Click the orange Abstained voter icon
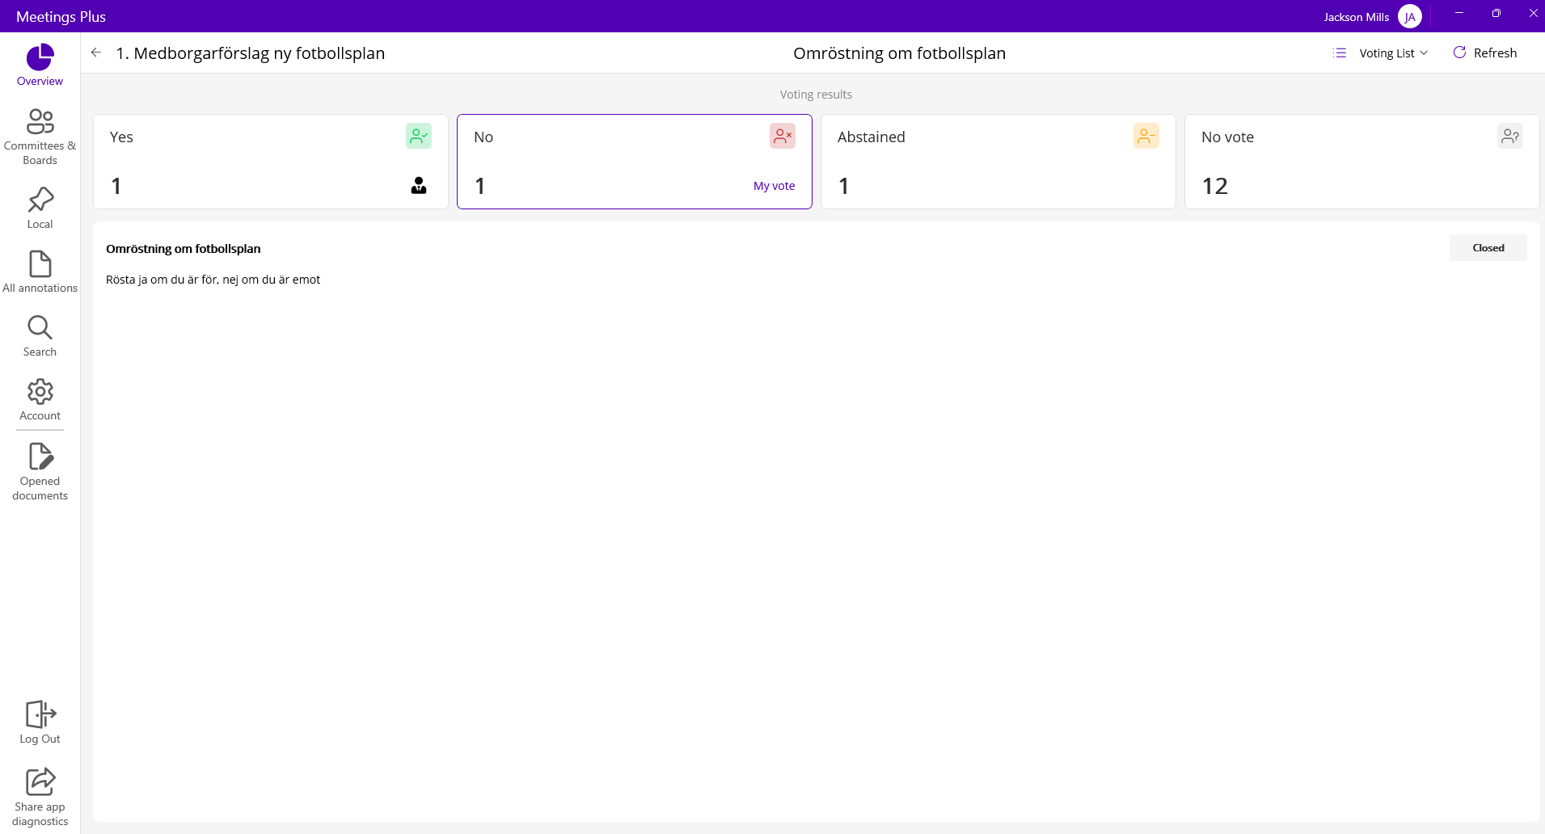 (x=1146, y=136)
